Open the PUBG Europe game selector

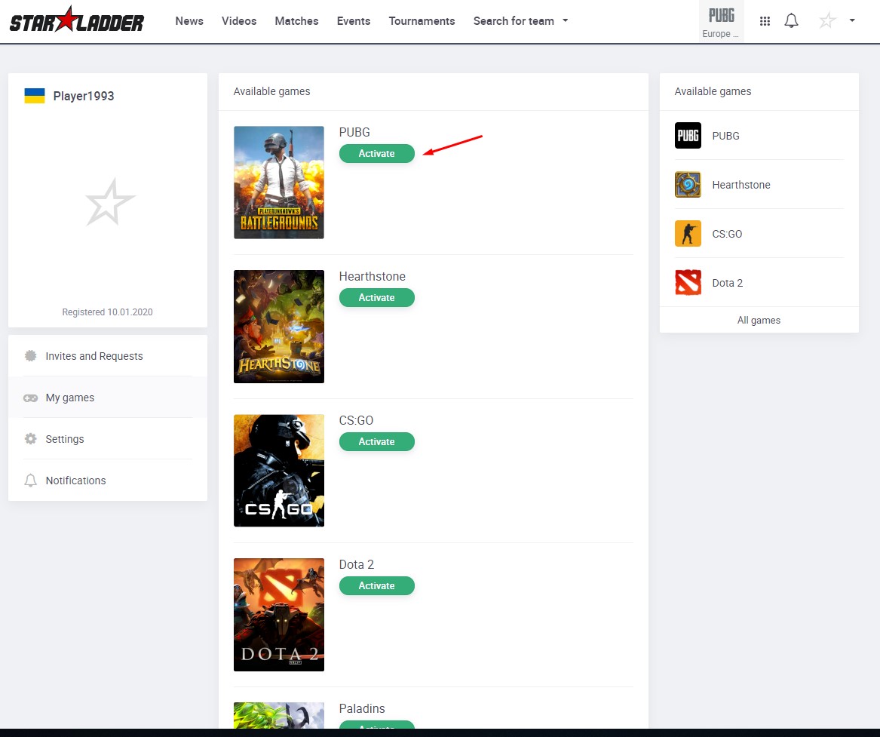(721, 21)
